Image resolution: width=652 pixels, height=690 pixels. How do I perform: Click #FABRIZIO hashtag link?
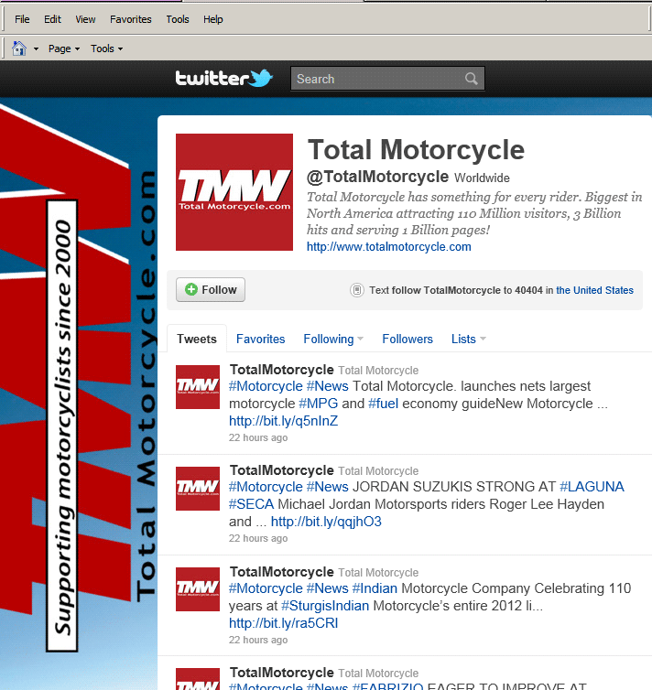[388, 686]
